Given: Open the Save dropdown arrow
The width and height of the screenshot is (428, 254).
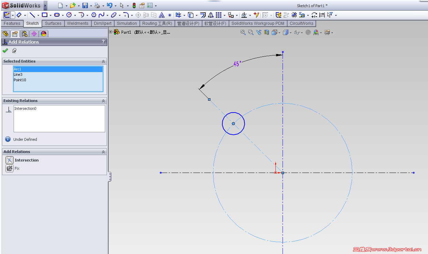Looking at the screenshot, I should tap(91, 6).
